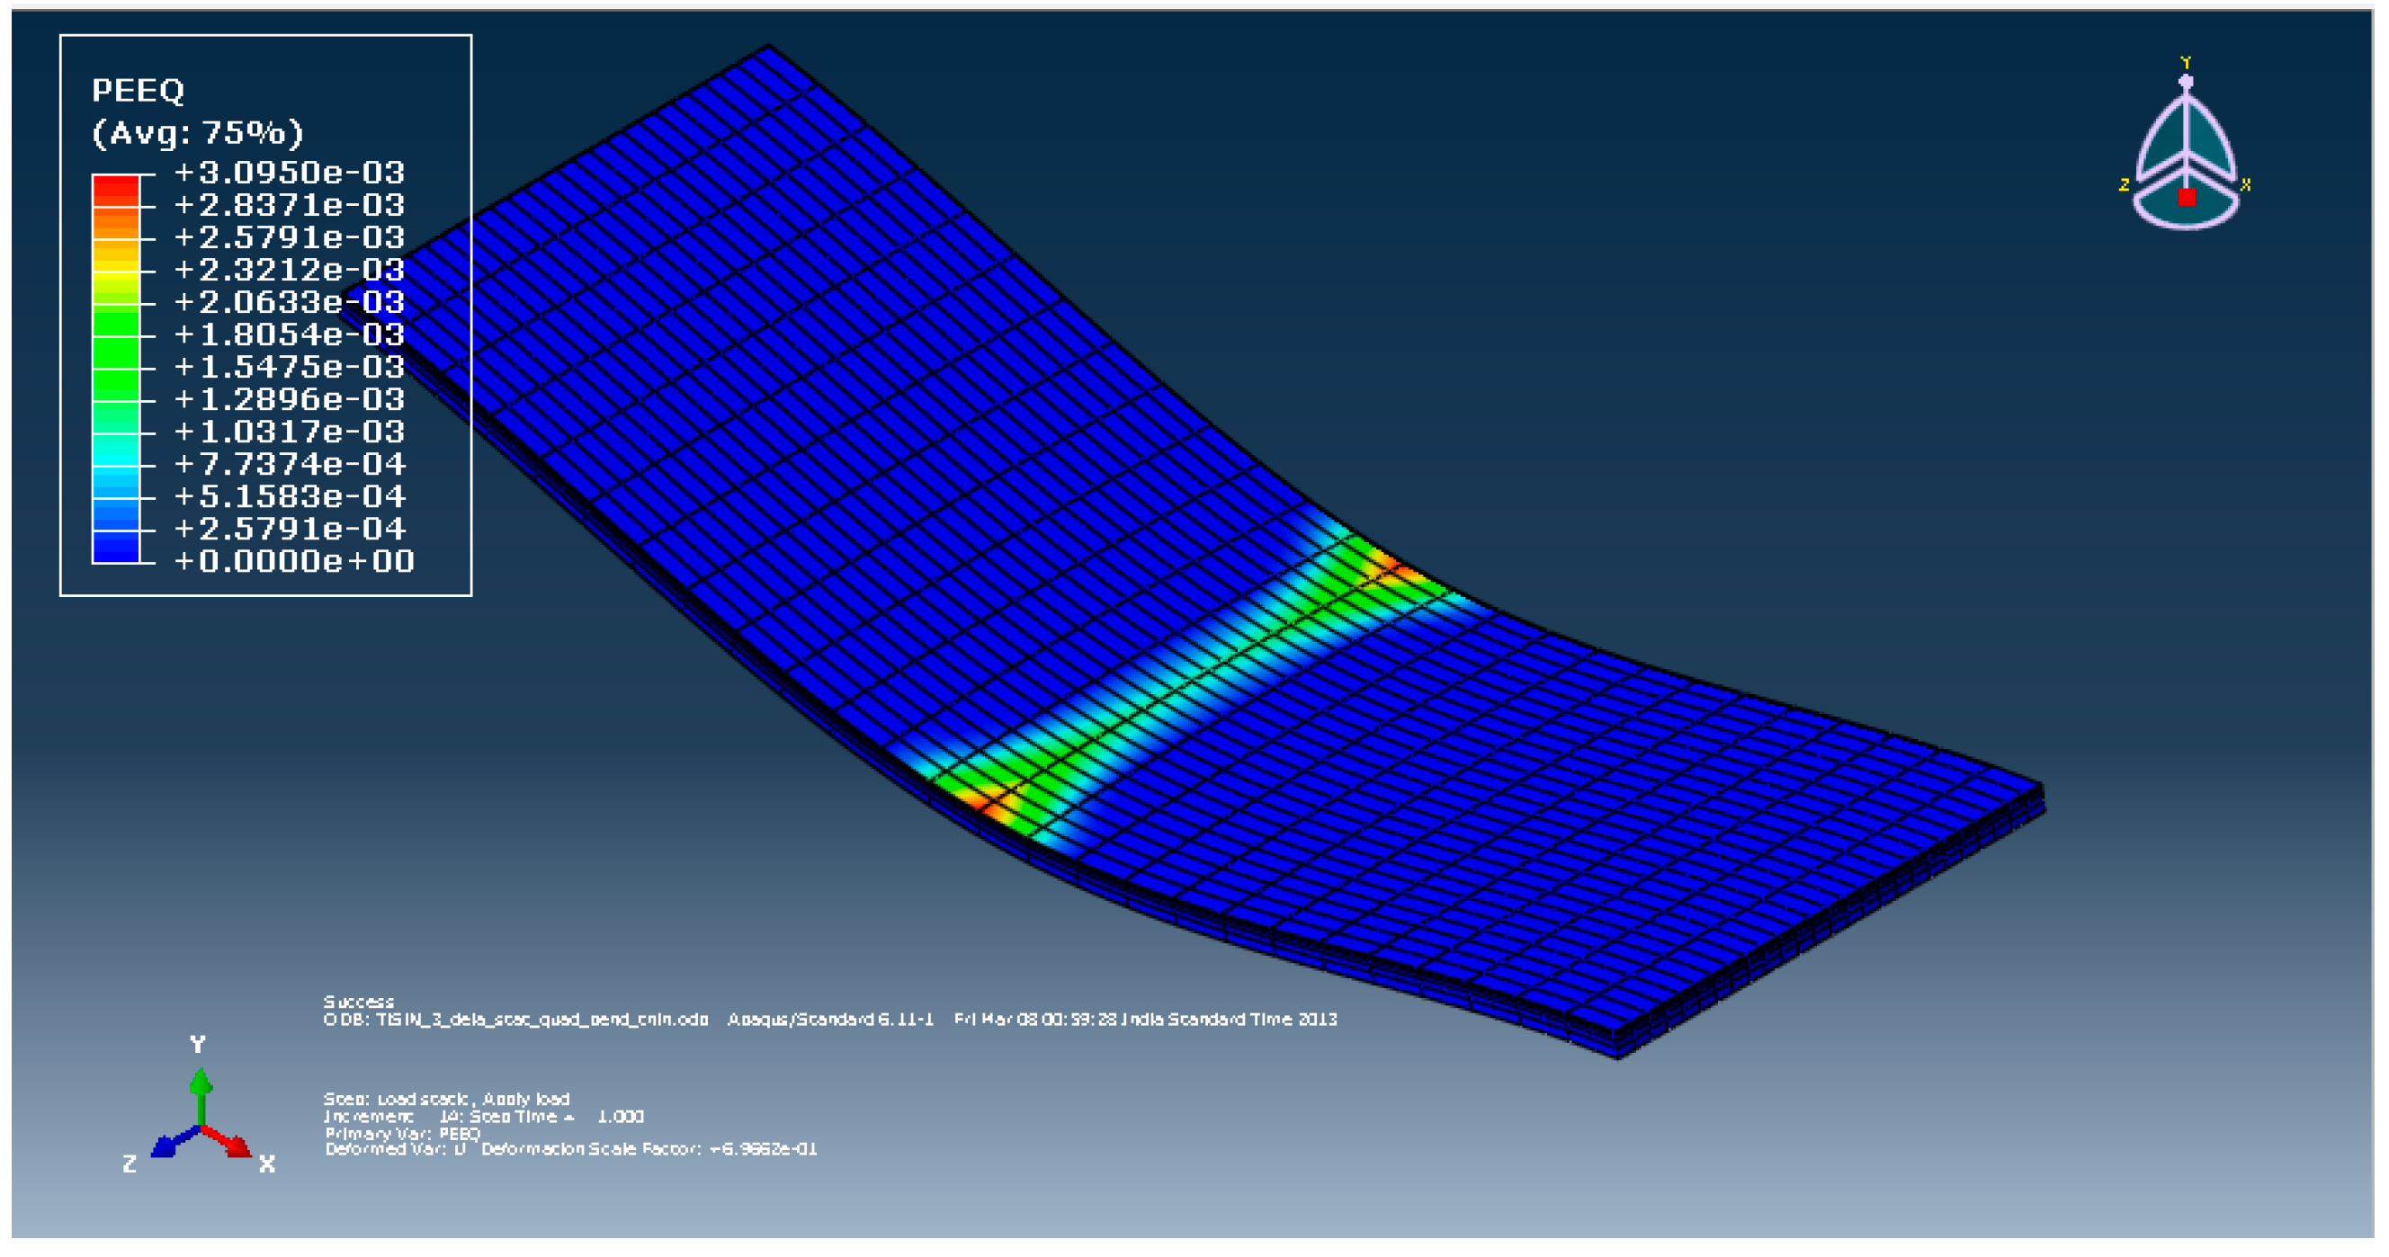Click the Primary Var: PEEQ state text

pos(402,1133)
